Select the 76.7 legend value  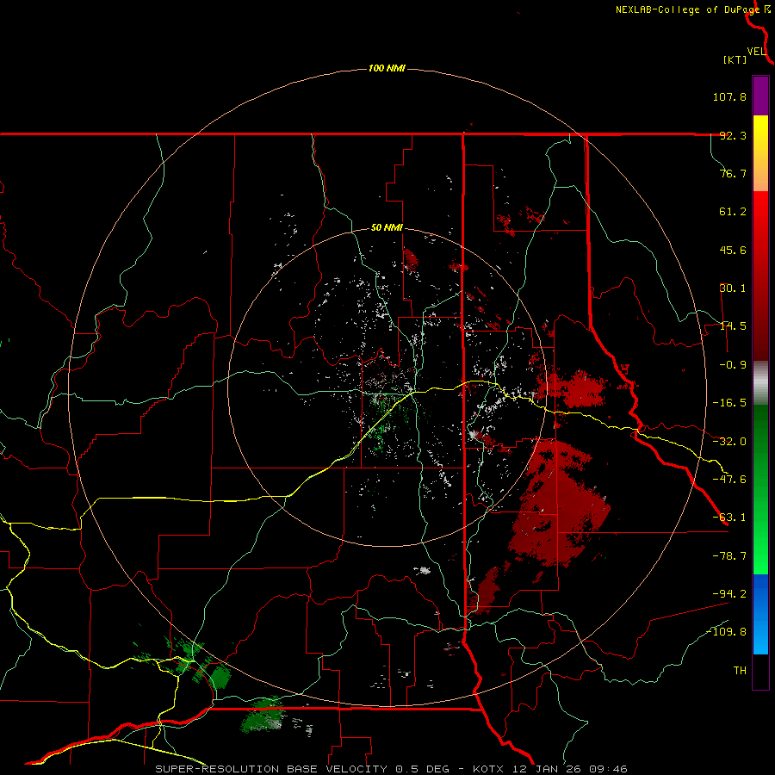[x=733, y=173]
